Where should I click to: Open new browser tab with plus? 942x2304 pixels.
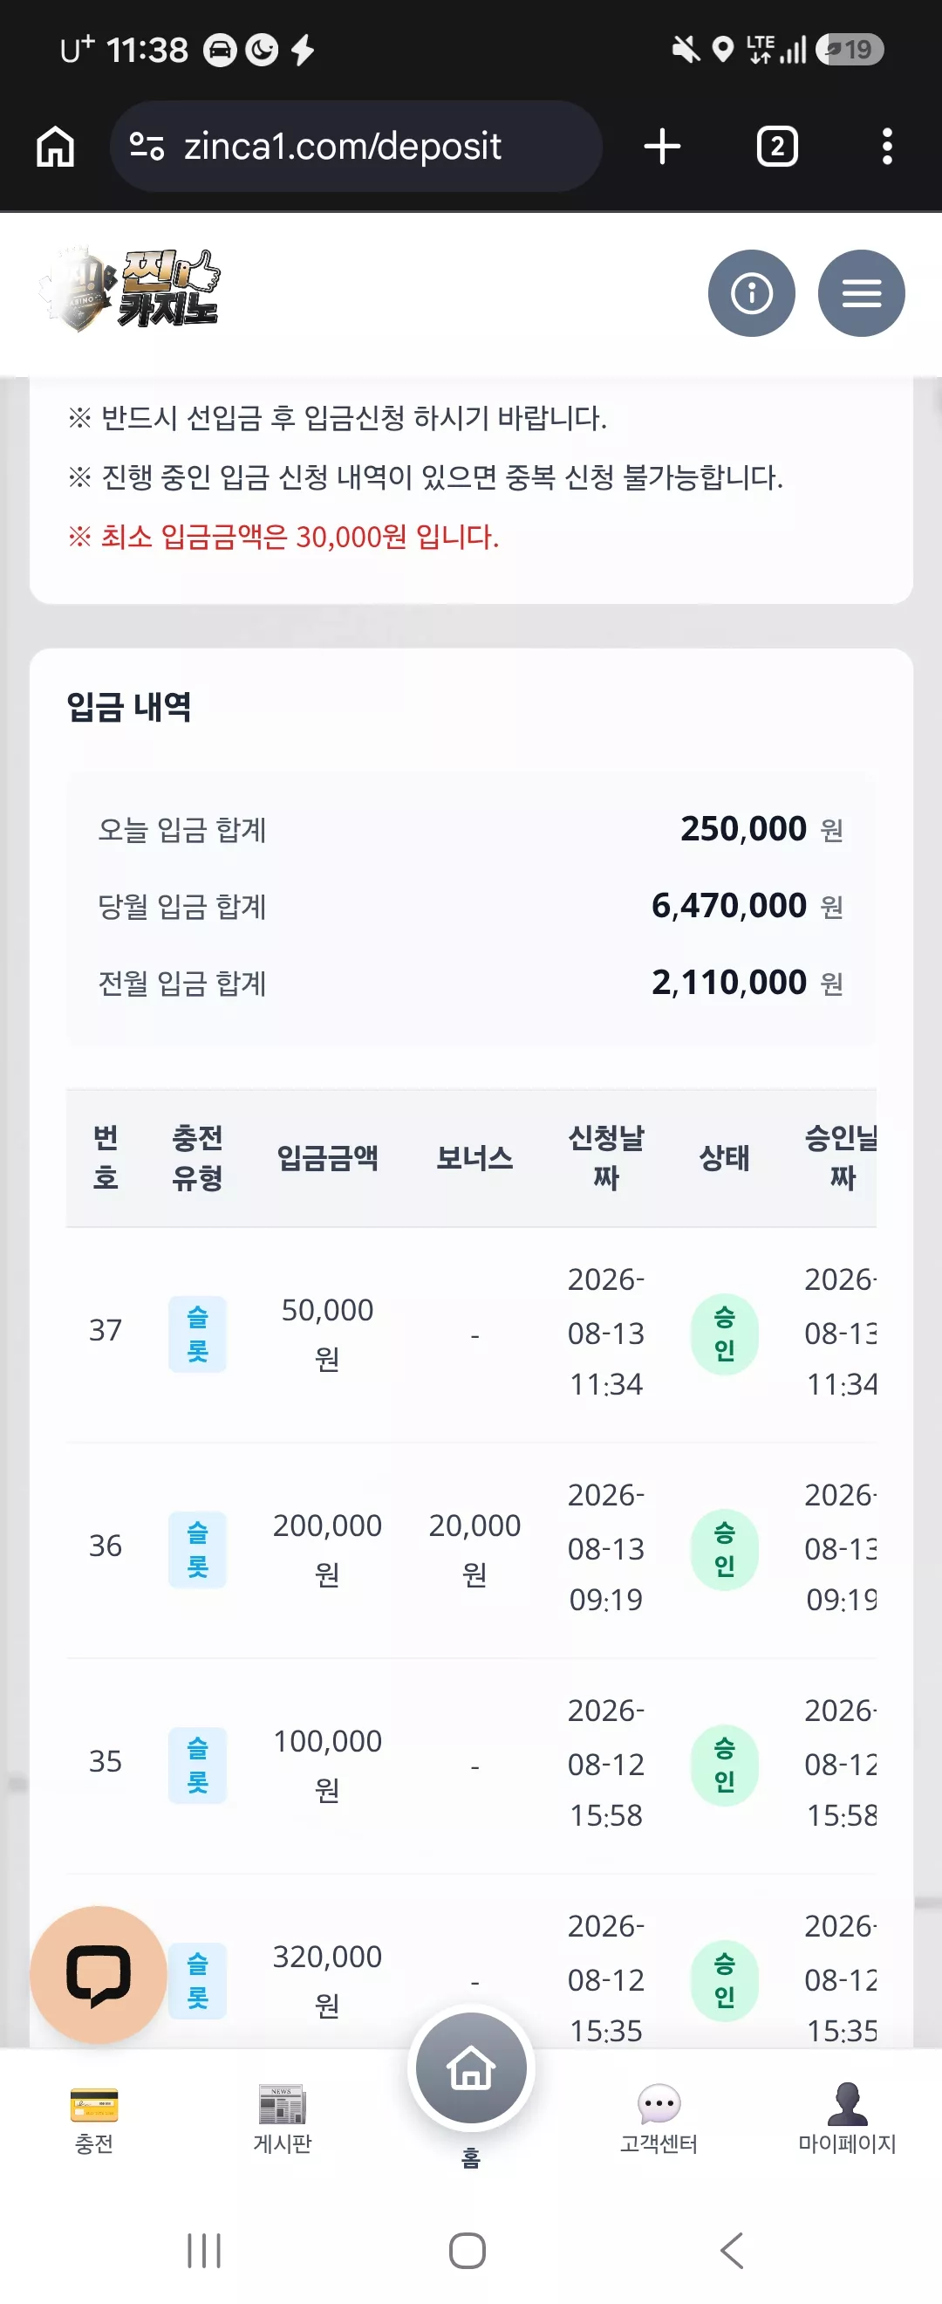pyautogui.click(x=662, y=146)
